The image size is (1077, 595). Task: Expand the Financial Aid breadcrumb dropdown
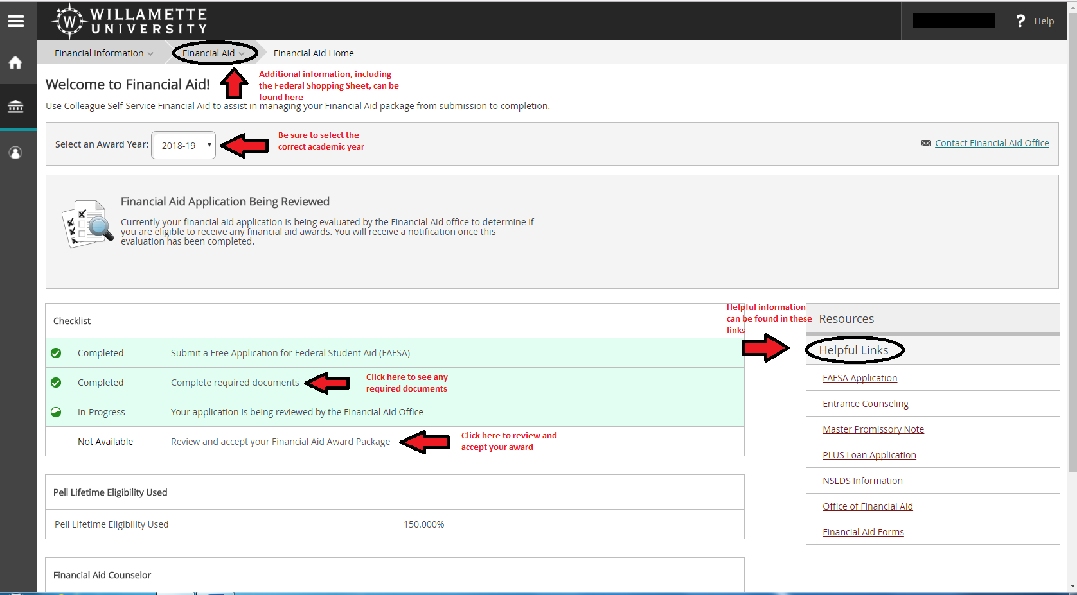pos(213,53)
